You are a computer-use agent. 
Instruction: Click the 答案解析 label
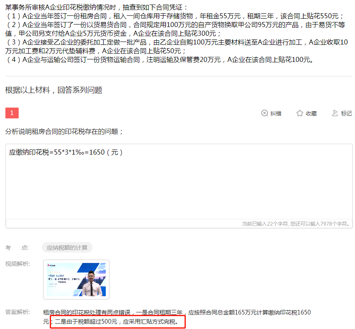(x=17, y=312)
